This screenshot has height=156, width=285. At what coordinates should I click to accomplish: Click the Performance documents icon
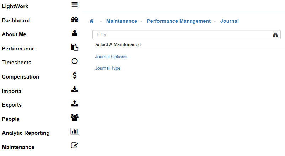click(74, 47)
